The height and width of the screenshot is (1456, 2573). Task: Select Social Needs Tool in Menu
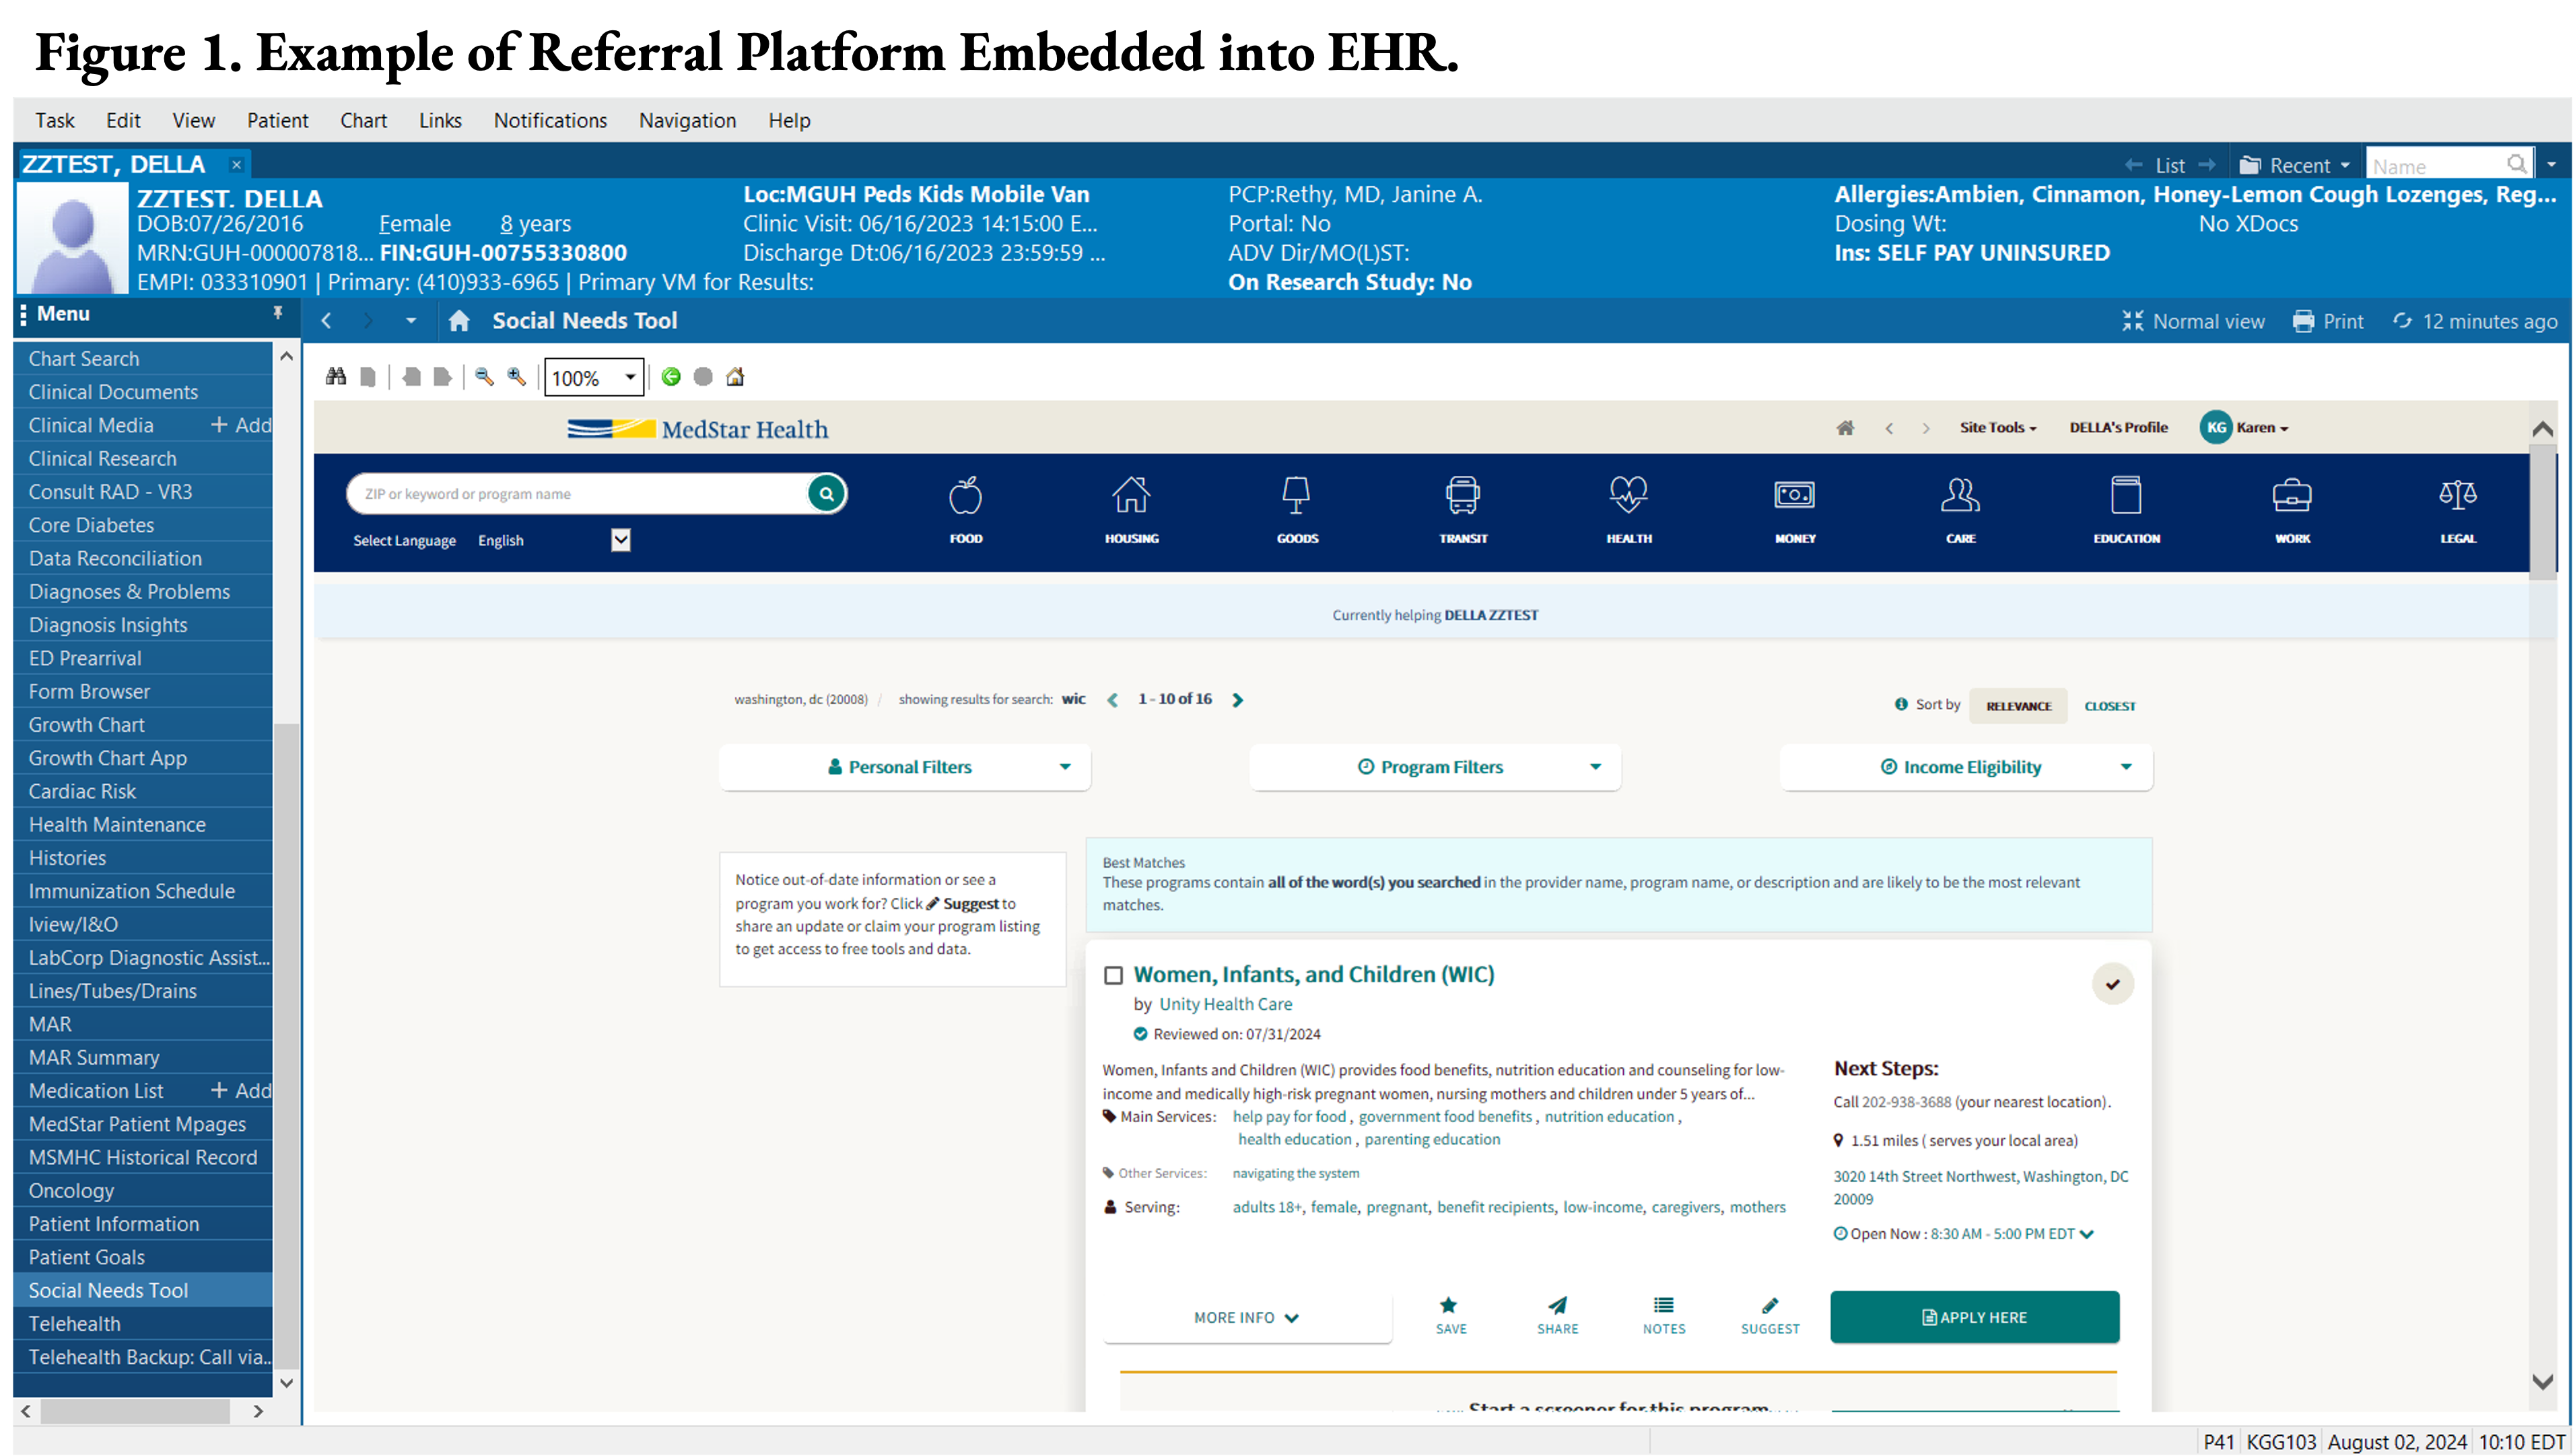pyautogui.click(x=143, y=1290)
